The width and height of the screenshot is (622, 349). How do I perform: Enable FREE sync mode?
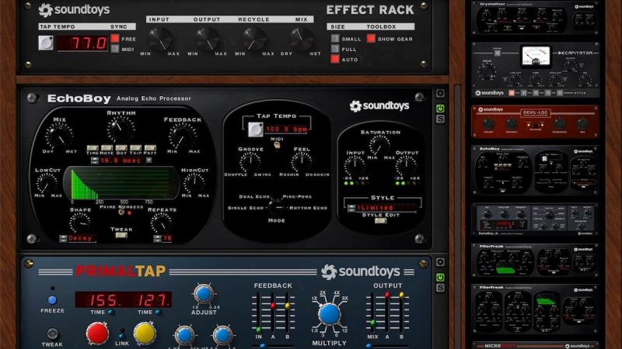point(115,38)
